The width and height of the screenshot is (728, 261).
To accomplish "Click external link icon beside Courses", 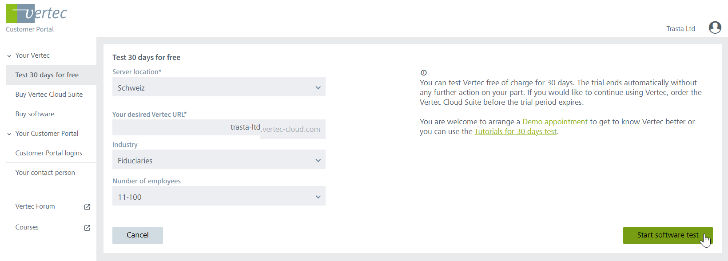I will coord(87,228).
